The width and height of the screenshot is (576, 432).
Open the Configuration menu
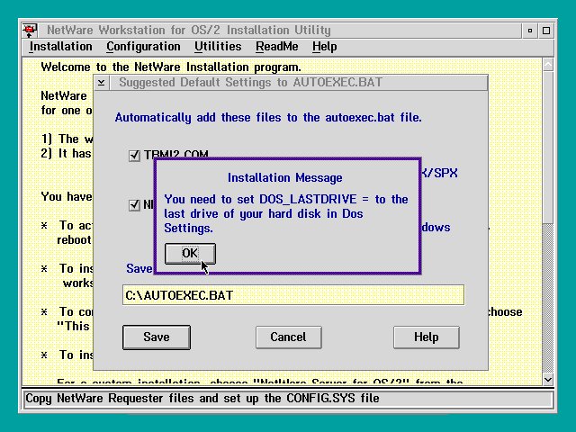143,47
